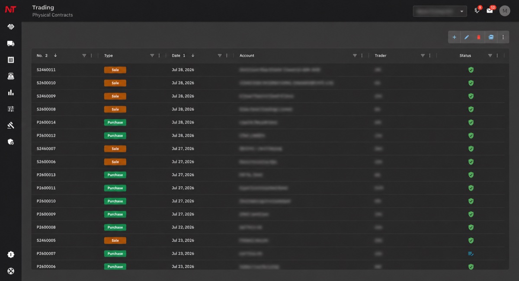Select contract row P2600008
Image resolution: width=519 pixels, height=281 pixels.
point(268,227)
